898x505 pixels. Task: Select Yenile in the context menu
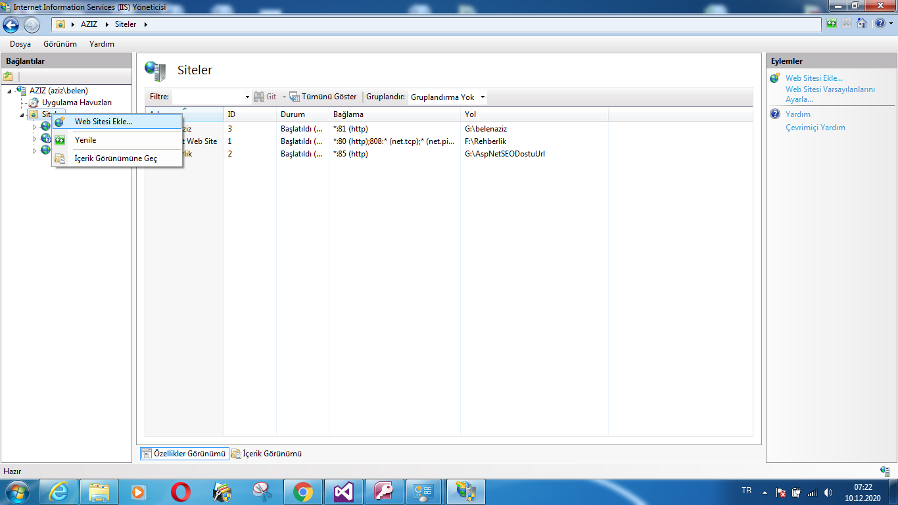pyautogui.click(x=85, y=140)
